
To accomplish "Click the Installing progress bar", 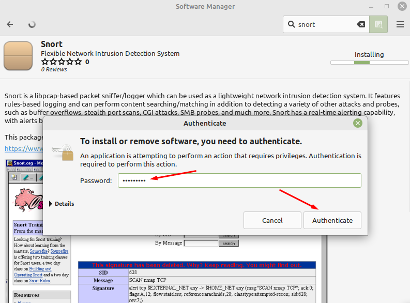I will click(362, 63).
